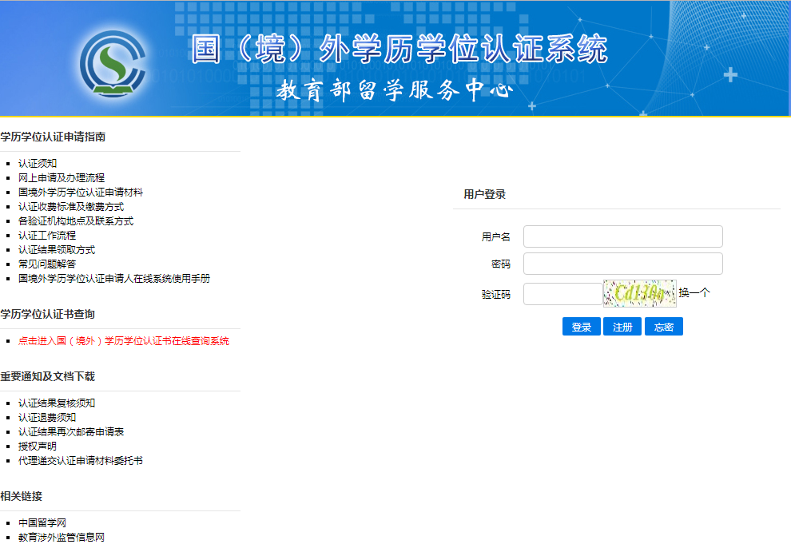This screenshot has width=791, height=552.
Task: Click the 验证码 captcha input box
Action: [562, 294]
